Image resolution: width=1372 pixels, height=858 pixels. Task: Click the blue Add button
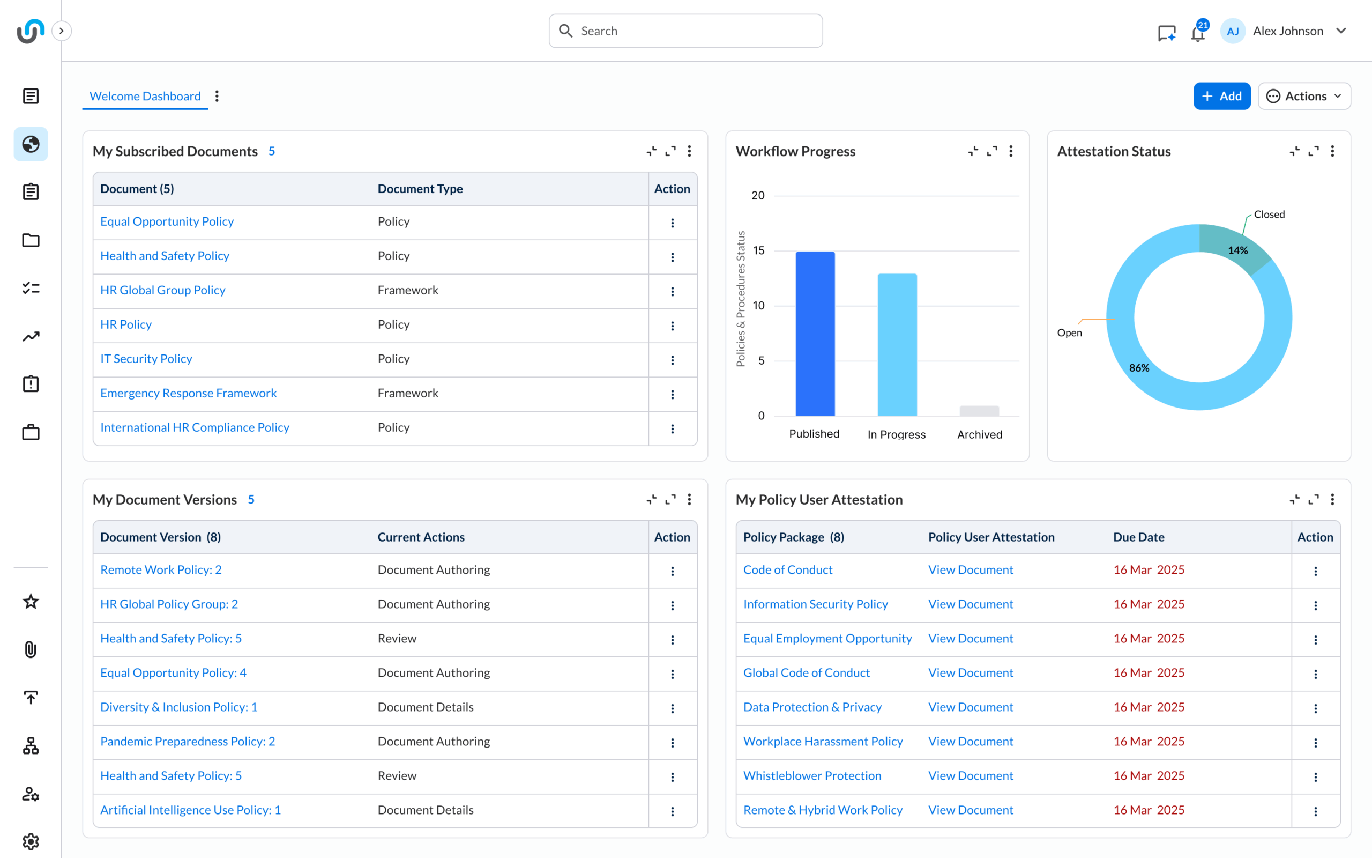pyautogui.click(x=1222, y=96)
